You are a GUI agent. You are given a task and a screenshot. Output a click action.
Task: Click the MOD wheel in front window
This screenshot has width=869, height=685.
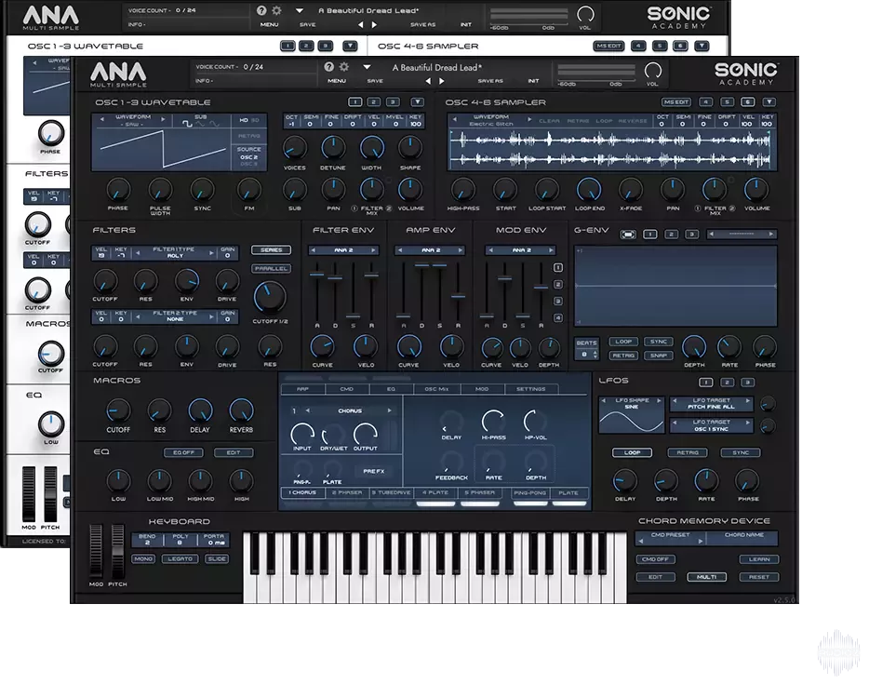96,551
